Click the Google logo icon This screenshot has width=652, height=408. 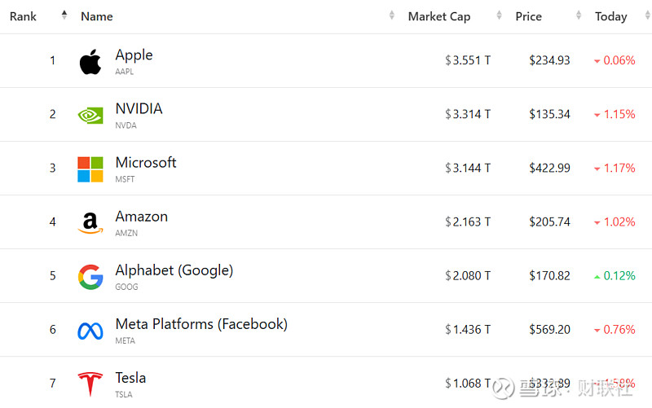coord(90,276)
